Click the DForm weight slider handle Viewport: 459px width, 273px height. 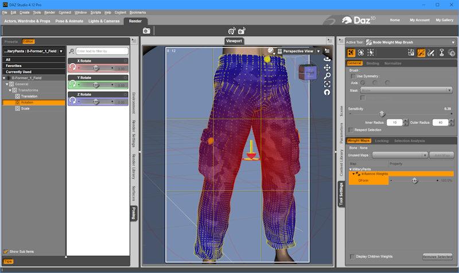click(414, 181)
